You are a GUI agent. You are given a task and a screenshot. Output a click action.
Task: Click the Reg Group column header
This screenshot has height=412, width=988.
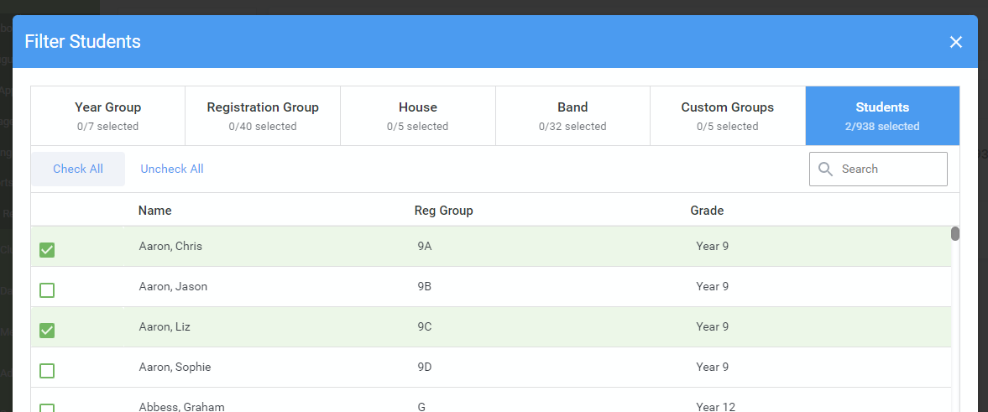[443, 211]
